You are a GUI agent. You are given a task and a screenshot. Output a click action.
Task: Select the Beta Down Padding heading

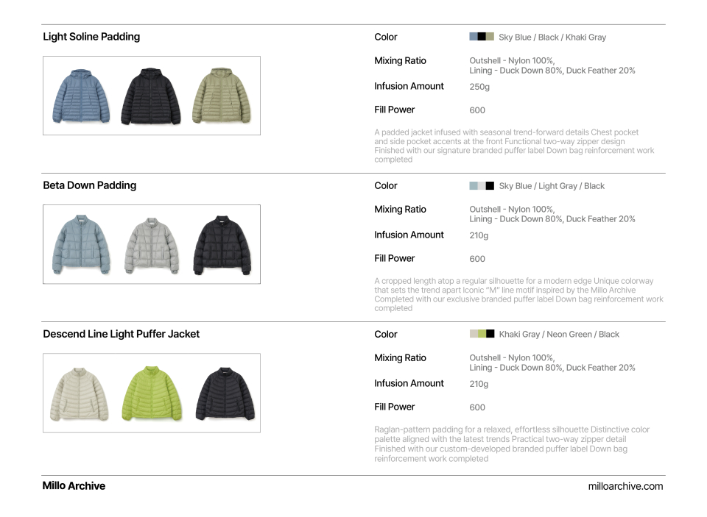click(90, 185)
